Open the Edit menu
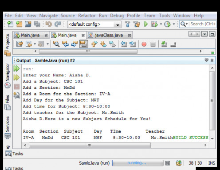220x170 pixels. point(19,16)
